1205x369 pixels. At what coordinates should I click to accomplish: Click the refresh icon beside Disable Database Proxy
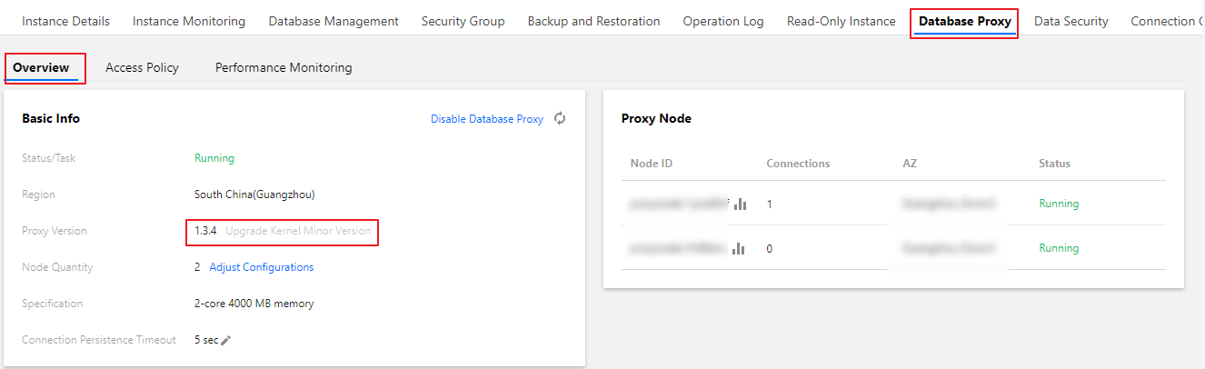pos(560,118)
